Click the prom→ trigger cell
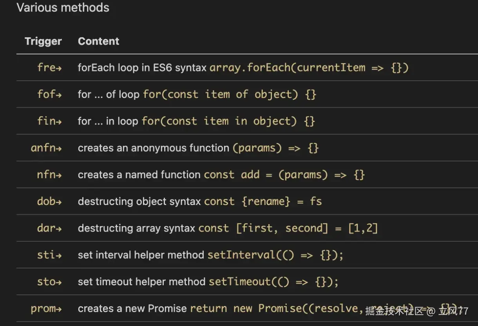This screenshot has height=326, width=478. point(46,308)
